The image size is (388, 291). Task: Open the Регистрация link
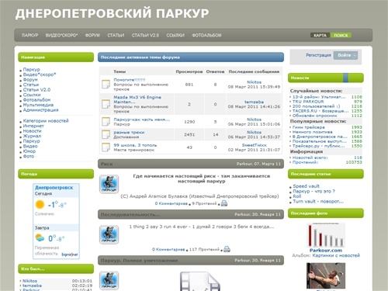coord(318,55)
